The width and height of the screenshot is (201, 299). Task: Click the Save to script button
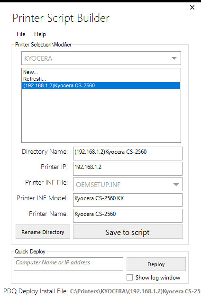tap(128, 232)
